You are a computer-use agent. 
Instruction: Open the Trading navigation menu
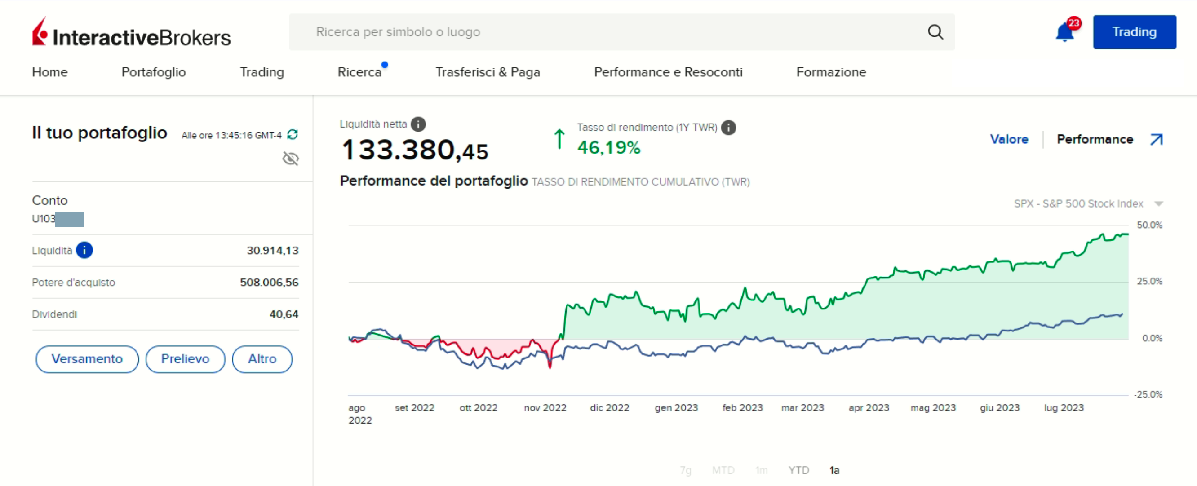point(262,72)
